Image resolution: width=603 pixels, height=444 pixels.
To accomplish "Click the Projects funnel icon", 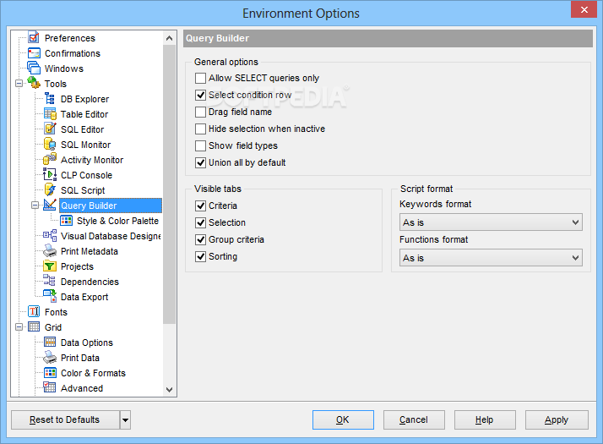I will click(50, 266).
